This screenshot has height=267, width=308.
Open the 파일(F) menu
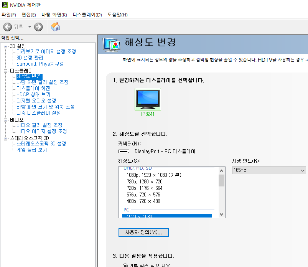[x=9, y=15]
